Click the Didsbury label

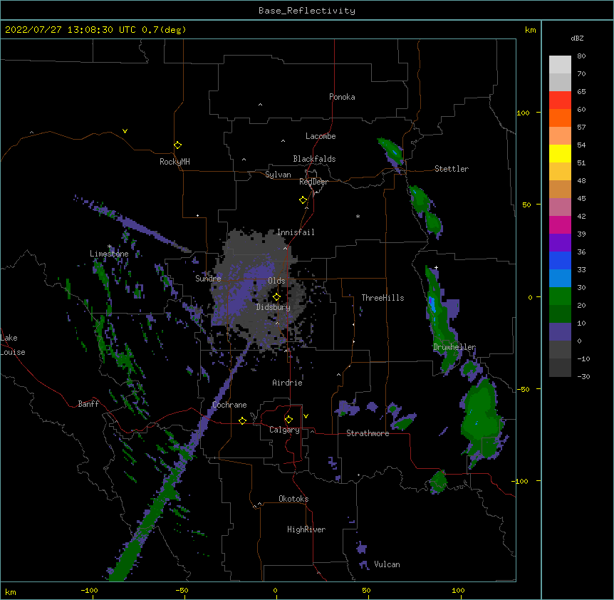(273, 307)
